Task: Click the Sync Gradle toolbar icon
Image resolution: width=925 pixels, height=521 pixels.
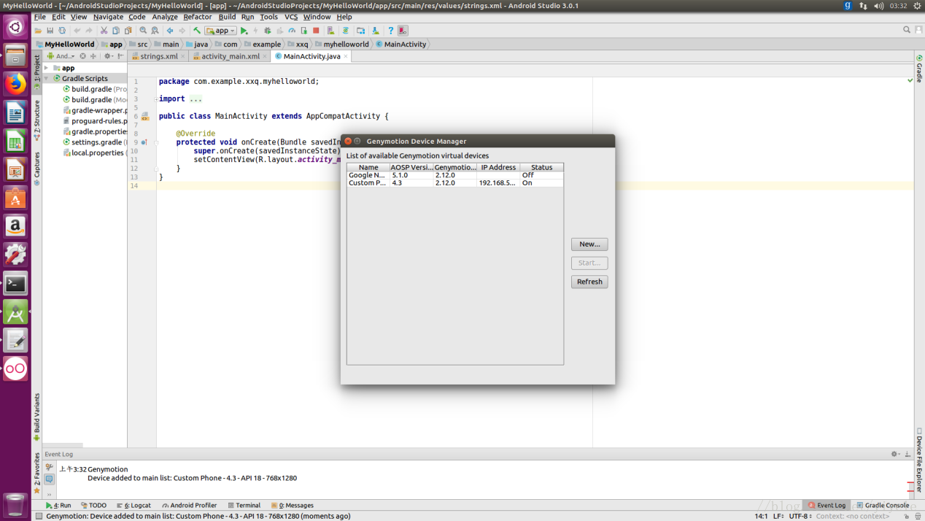Action: 346,31
